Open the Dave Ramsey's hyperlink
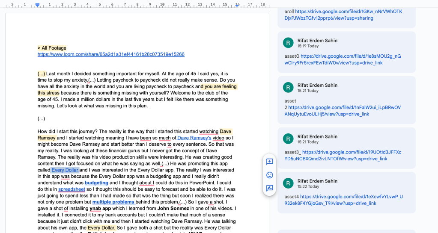 point(194,138)
